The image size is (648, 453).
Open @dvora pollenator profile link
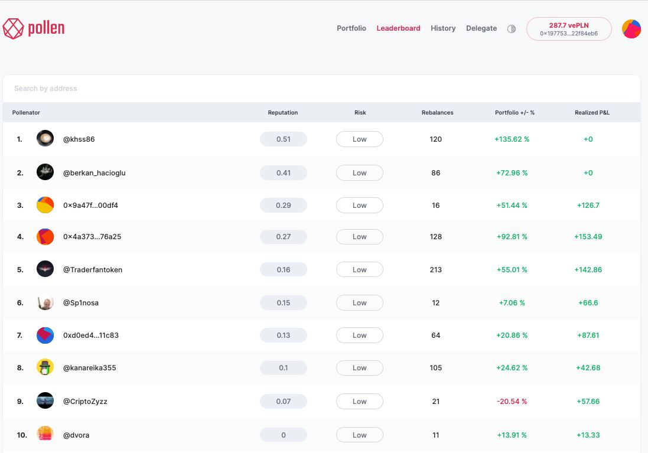click(x=76, y=435)
